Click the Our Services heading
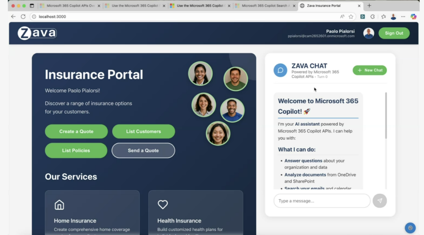This screenshot has width=424, height=235. point(71,177)
